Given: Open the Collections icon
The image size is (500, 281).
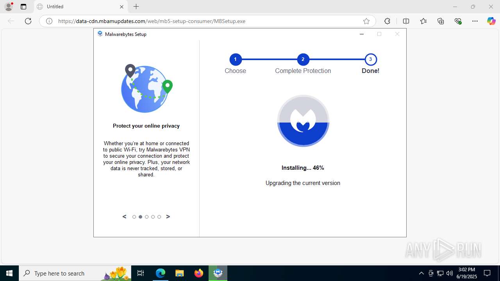Looking at the screenshot, I should [x=441, y=21].
